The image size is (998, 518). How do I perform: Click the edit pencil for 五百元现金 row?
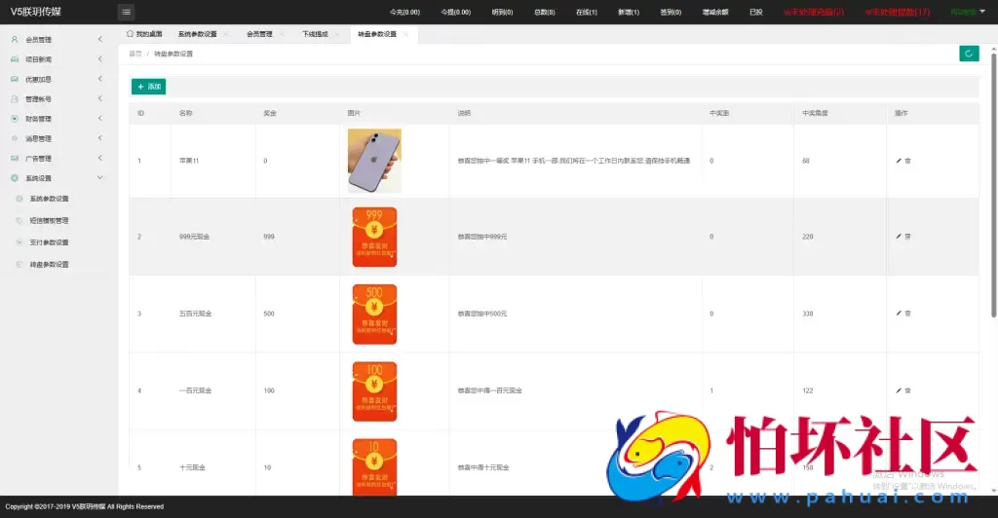pyautogui.click(x=899, y=314)
